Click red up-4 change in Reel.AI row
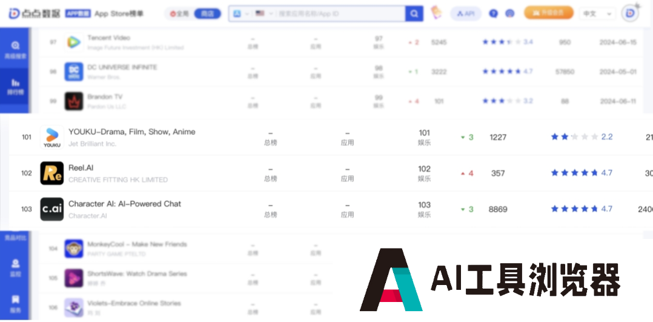The width and height of the screenshot is (653, 322). [x=467, y=173]
